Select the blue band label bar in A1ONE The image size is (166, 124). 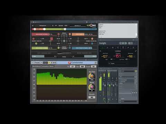[84, 48]
